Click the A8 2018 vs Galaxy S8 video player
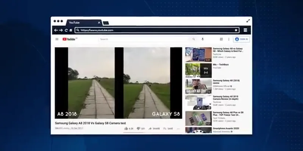Viewport: 303px width, 151px height. pyautogui.click(x=119, y=83)
